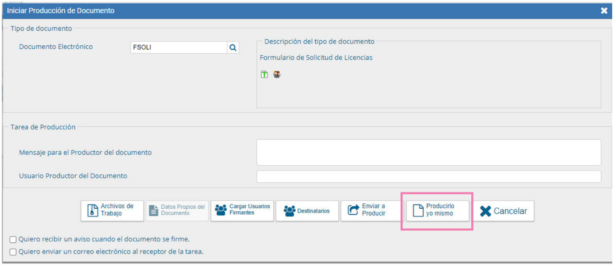Open Destinatarios recipients list
This screenshot has height=266, width=614.
click(x=307, y=211)
